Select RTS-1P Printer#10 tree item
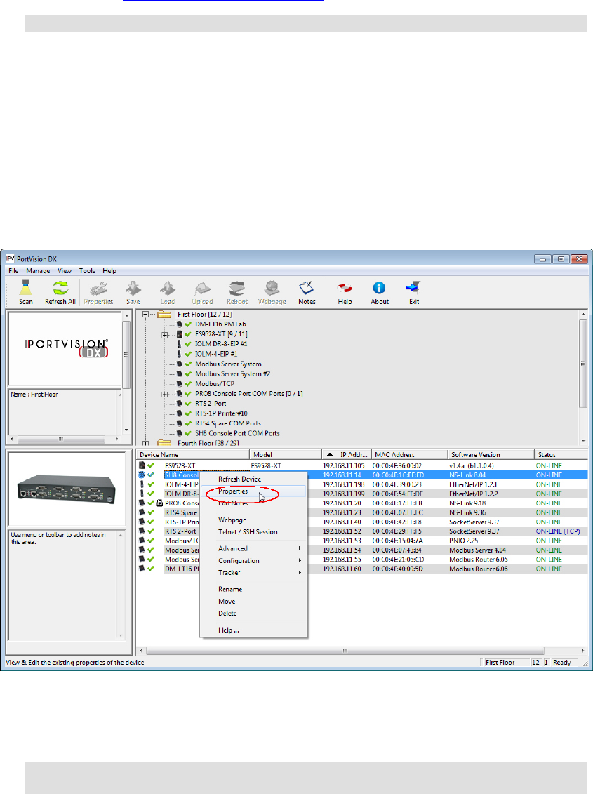This screenshot has height=794, width=593. point(221,413)
